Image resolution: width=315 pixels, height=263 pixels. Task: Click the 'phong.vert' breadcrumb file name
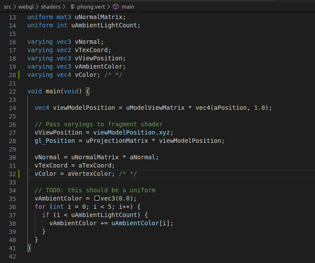(91, 7)
